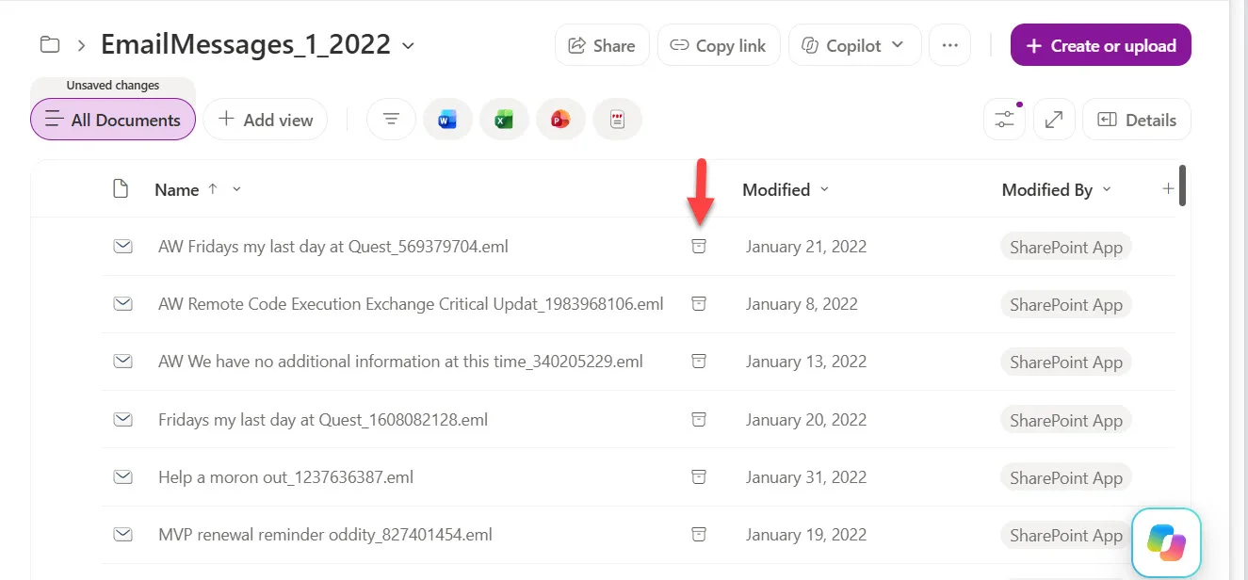Click the envelope icon for AW We have no row
Image resolution: width=1248 pixels, height=580 pixels.
[x=122, y=362]
